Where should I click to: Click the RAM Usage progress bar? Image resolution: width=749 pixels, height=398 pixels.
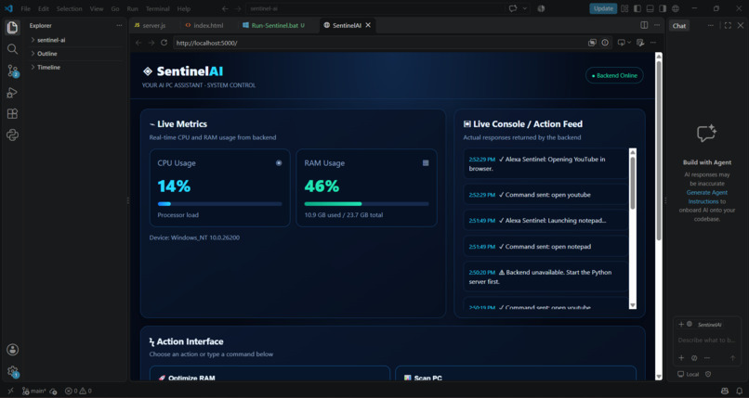point(366,204)
